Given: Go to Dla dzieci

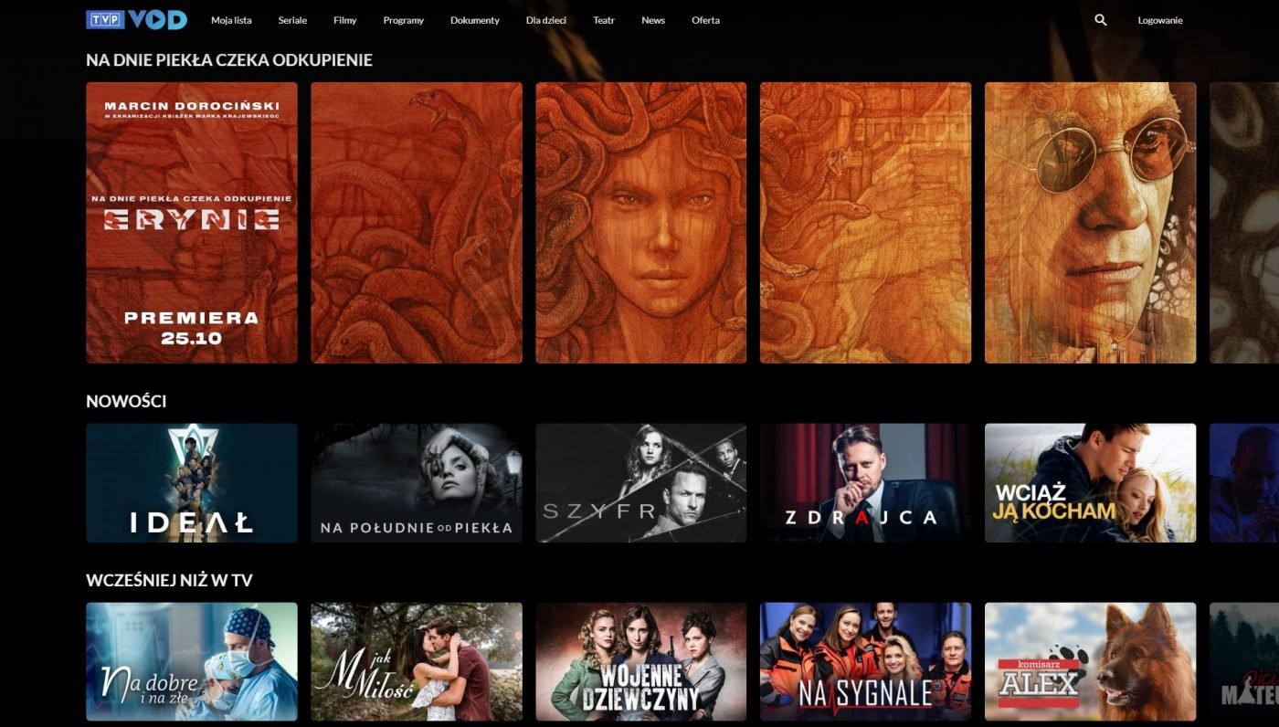Looking at the screenshot, I should [546, 20].
